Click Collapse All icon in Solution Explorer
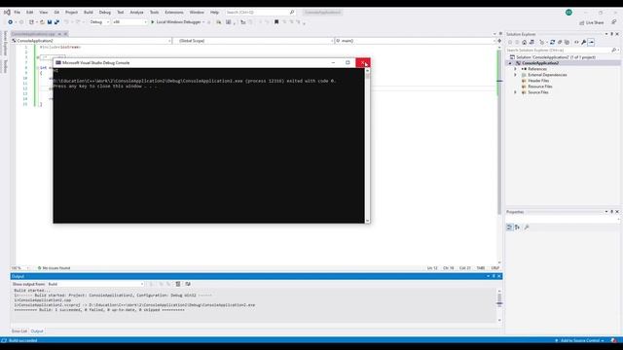Screen dimensions: 623x350 point(560,42)
